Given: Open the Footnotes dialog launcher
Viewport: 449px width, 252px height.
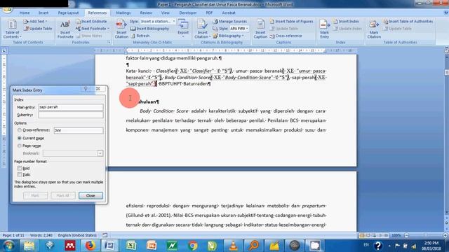Looking at the screenshot, I should [109, 42].
